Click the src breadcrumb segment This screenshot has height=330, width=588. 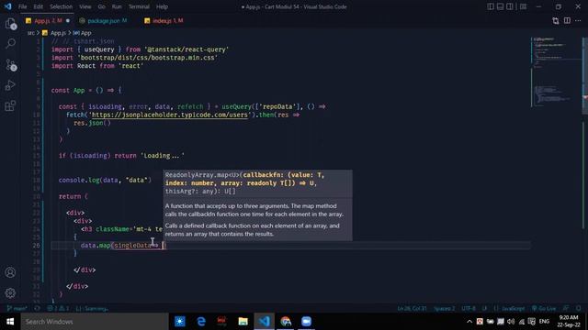pos(30,33)
